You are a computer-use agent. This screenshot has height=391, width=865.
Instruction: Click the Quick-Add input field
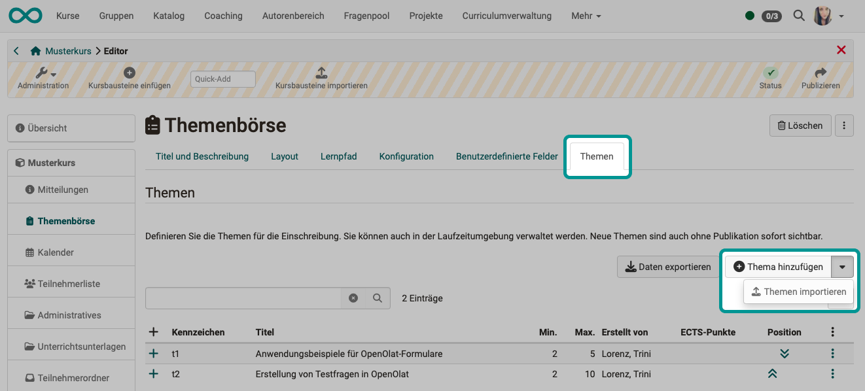point(222,78)
